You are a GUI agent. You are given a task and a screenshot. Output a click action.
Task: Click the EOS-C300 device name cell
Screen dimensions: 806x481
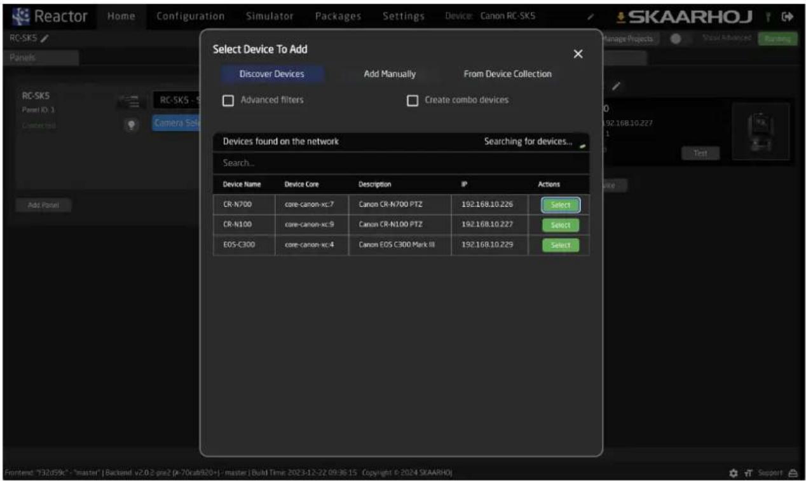click(x=244, y=245)
